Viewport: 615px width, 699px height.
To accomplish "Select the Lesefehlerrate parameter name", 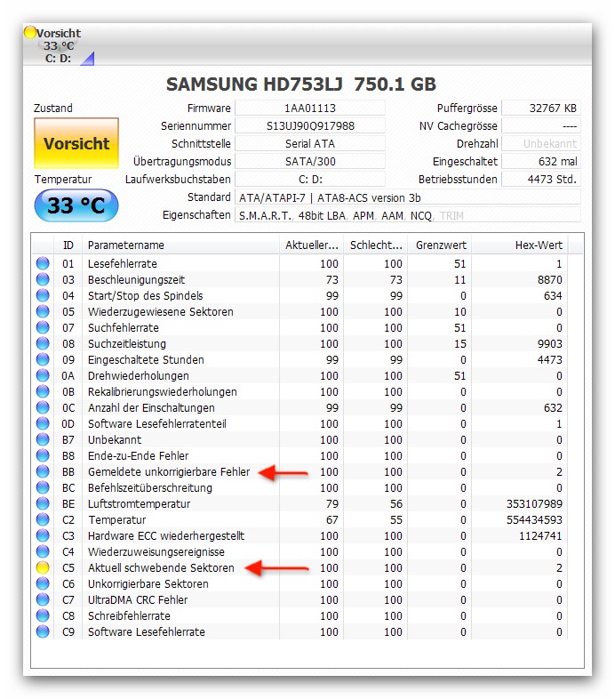I will (x=123, y=263).
